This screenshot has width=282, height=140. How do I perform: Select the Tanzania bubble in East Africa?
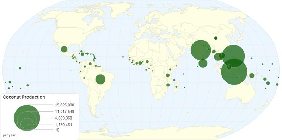[168, 75]
